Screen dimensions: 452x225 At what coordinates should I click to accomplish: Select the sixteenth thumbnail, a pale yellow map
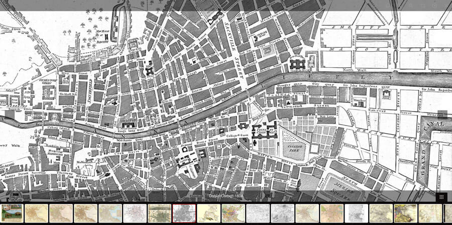click(381, 213)
